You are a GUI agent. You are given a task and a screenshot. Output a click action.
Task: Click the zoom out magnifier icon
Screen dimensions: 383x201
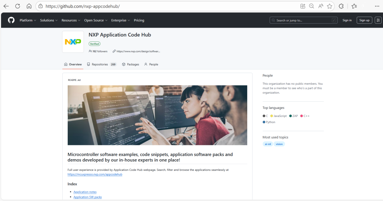point(311,6)
